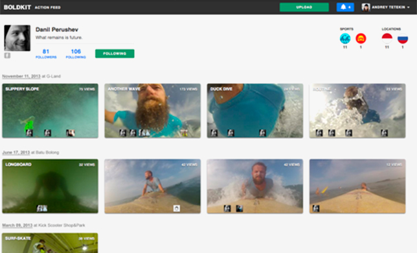Click the Batu Bolong location text
Image resolution: width=417 pixels, height=253 pixels.
pyautogui.click(x=47, y=152)
